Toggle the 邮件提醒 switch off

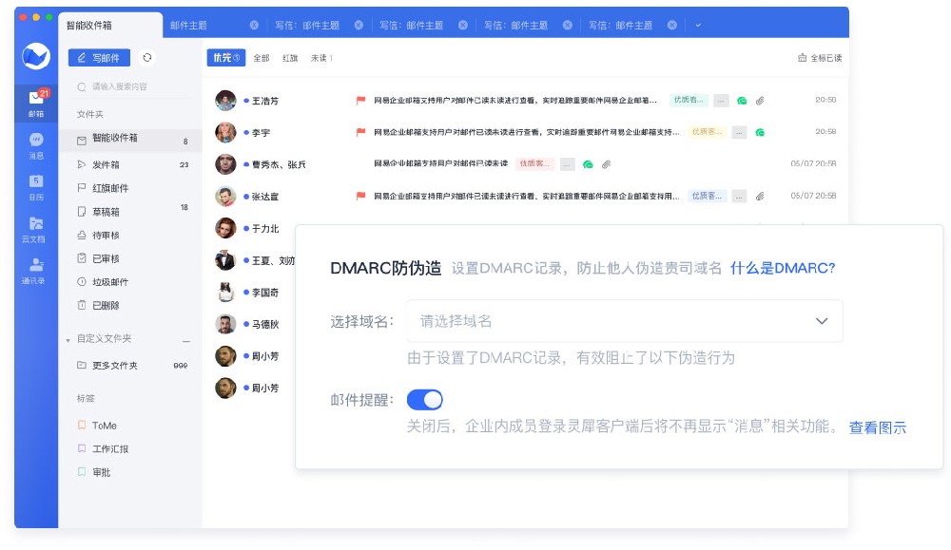coord(424,400)
